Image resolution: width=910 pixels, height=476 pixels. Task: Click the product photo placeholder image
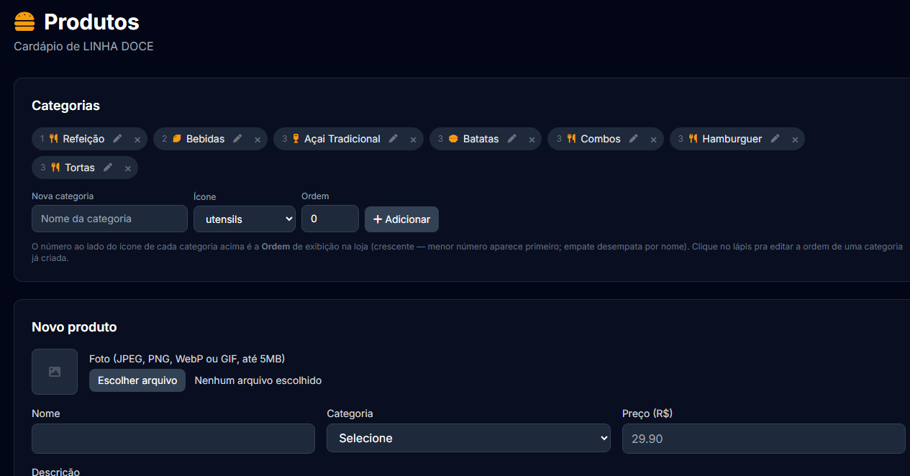point(55,372)
